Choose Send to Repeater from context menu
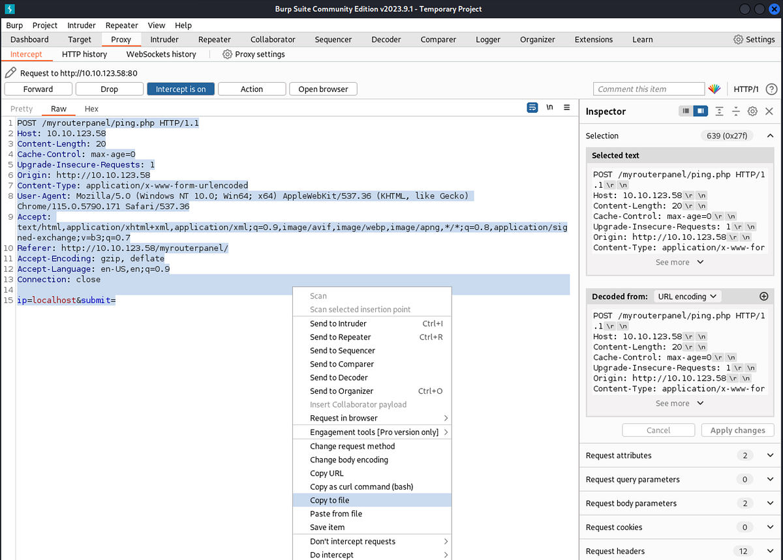 371,337
